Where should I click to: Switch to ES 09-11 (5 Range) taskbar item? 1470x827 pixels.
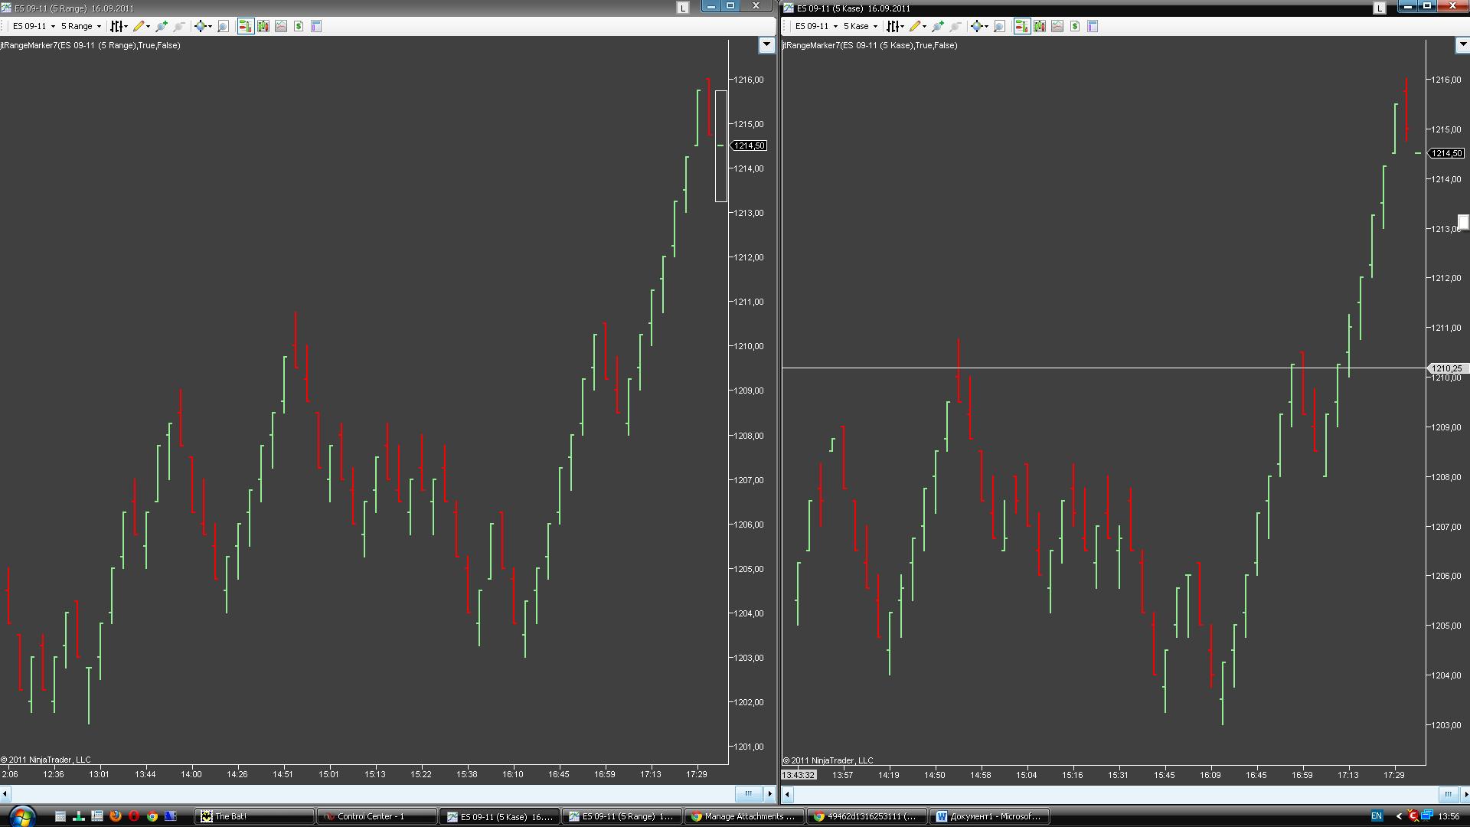pyautogui.click(x=622, y=816)
